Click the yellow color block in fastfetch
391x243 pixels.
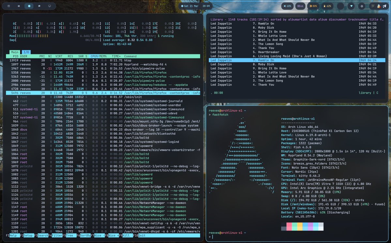pos(300,227)
